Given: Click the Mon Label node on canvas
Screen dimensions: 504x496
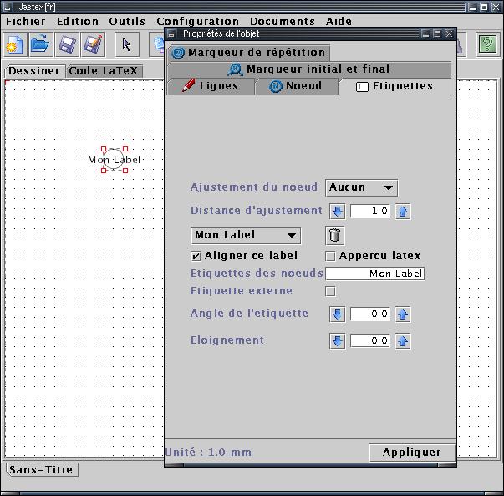Looking at the screenshot, I should (x=115, y=160).
